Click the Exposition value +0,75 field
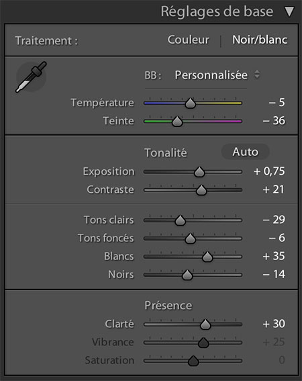 coord(269,171)
